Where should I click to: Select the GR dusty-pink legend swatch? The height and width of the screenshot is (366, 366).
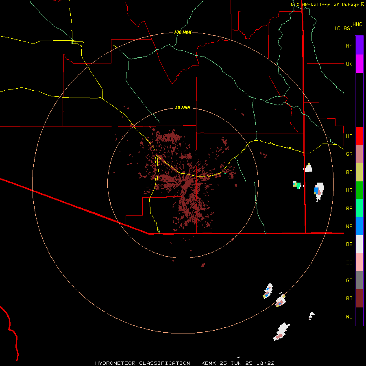pos(359,154)
